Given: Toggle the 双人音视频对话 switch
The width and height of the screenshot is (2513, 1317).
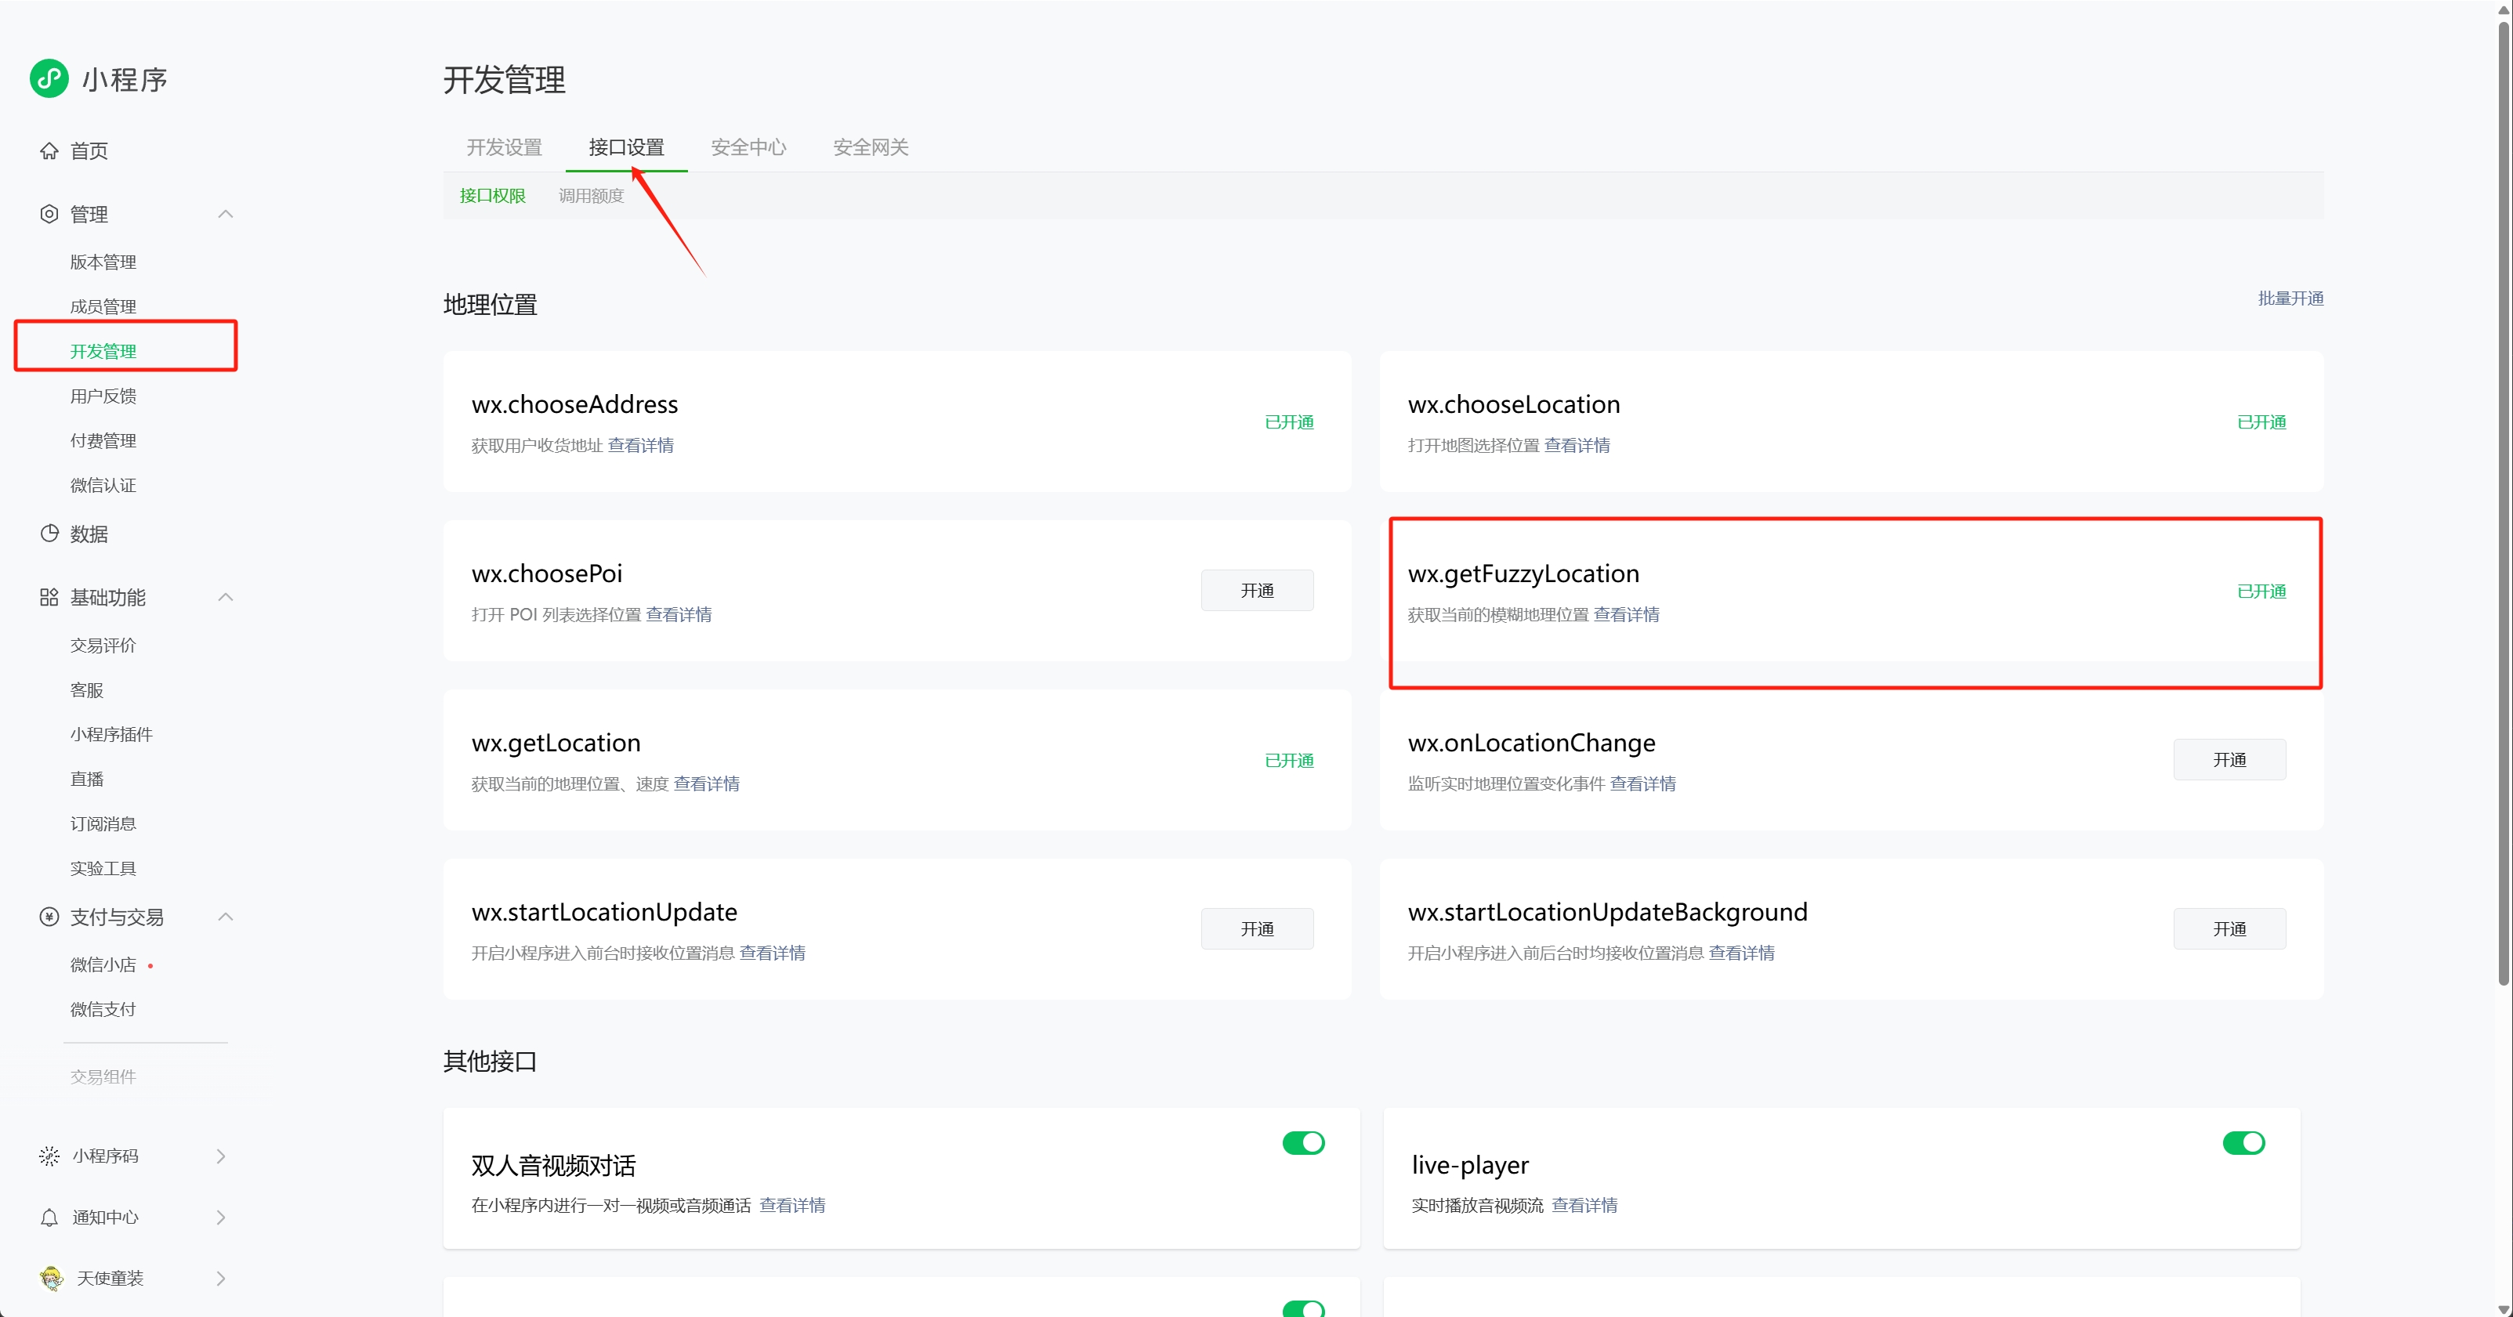Looking at the screenshot, I should pos(1303,1142).
